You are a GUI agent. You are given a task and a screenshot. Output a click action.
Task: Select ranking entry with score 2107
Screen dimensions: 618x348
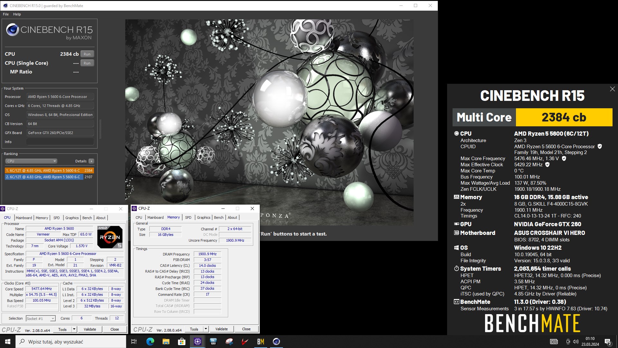coord(49,177)
